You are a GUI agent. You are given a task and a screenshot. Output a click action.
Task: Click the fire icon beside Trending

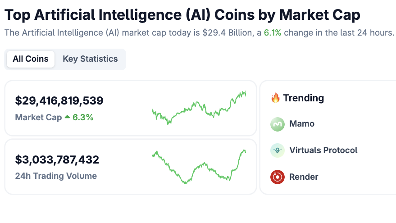click(x=276, y=98)
